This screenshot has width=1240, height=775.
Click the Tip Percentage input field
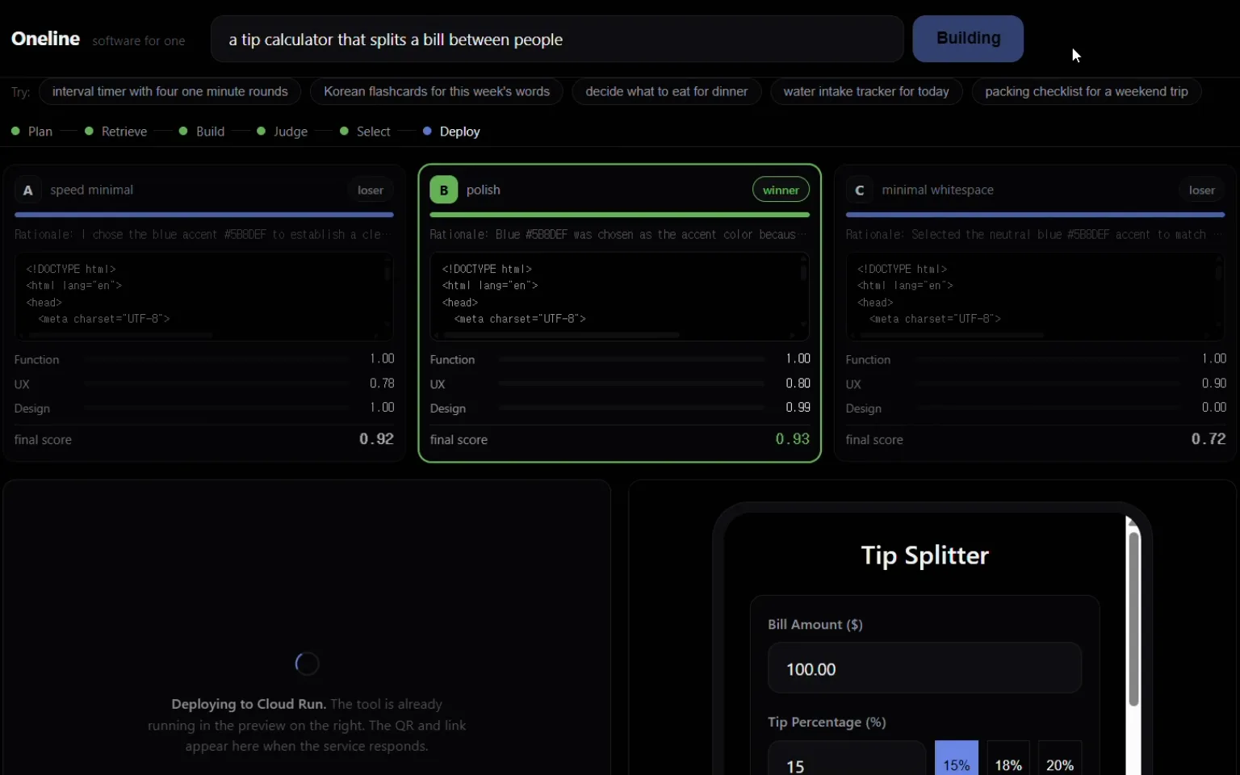click(x=846, y=759)
